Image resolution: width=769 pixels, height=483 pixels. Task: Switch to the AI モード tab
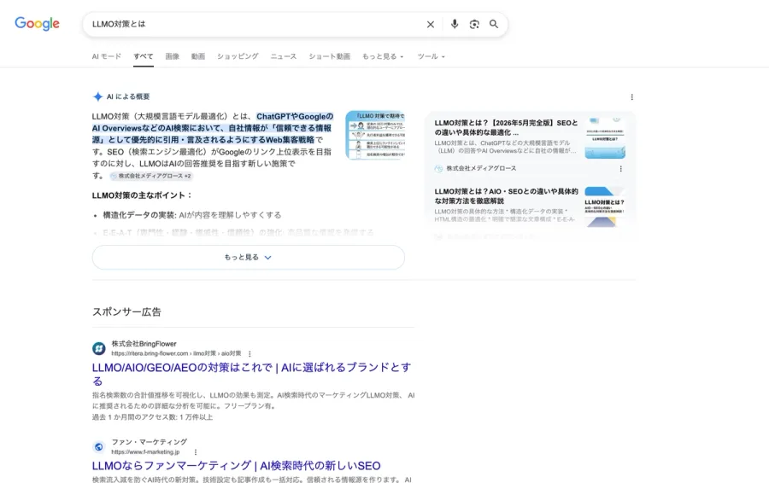[107, 56]
